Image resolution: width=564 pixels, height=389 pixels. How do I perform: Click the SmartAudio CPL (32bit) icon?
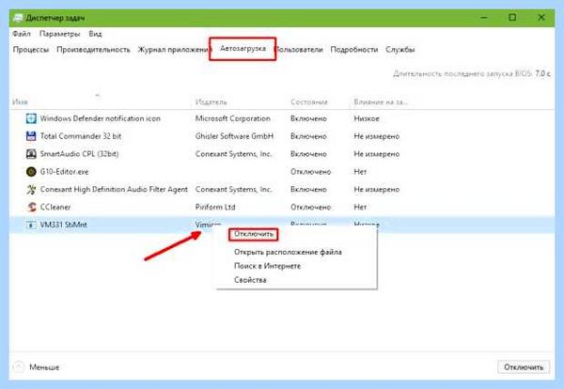pyautogui.click(x=31, y=154)
